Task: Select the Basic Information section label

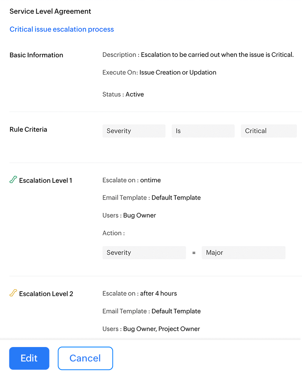Action: point(36,55)
